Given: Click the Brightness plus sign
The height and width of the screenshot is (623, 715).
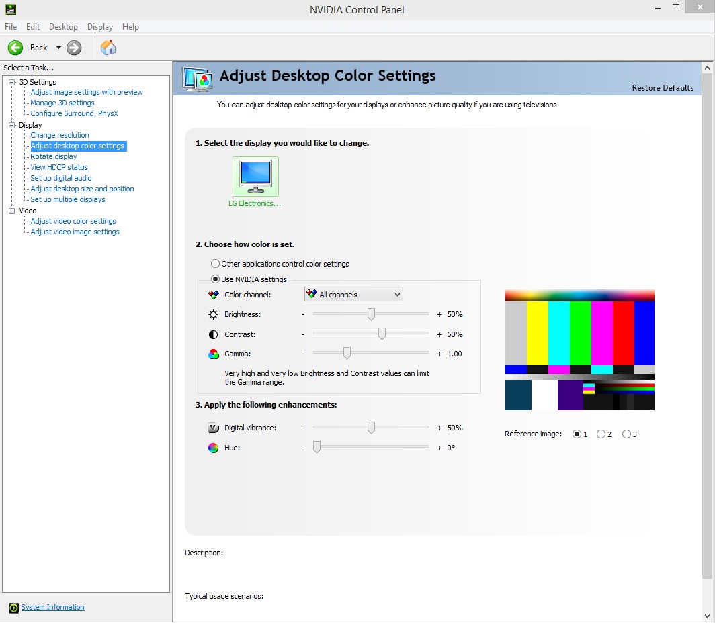Looking at the screenshot, I should (x=439, y=315).
